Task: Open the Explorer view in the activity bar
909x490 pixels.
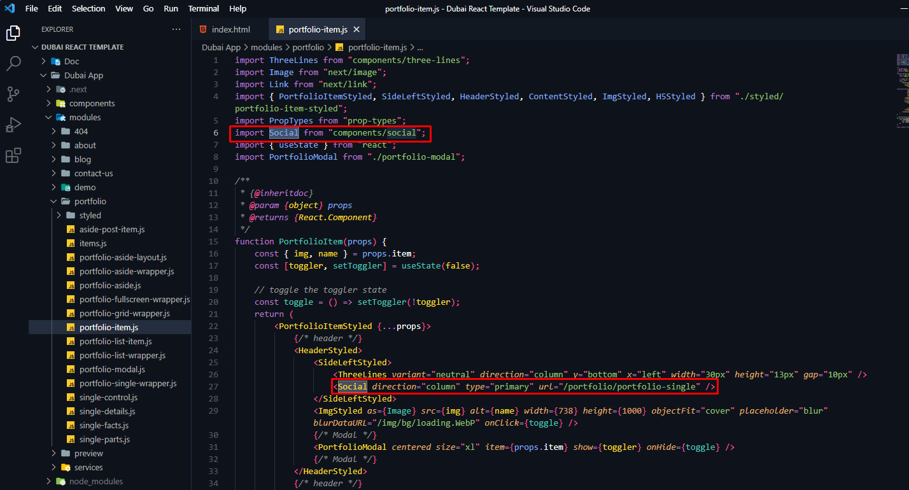Action: point(13,32)
